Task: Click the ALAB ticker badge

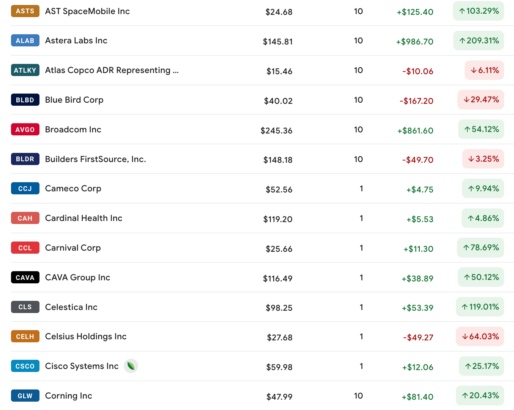Action: pyautogui.click(x=25, y=40)
